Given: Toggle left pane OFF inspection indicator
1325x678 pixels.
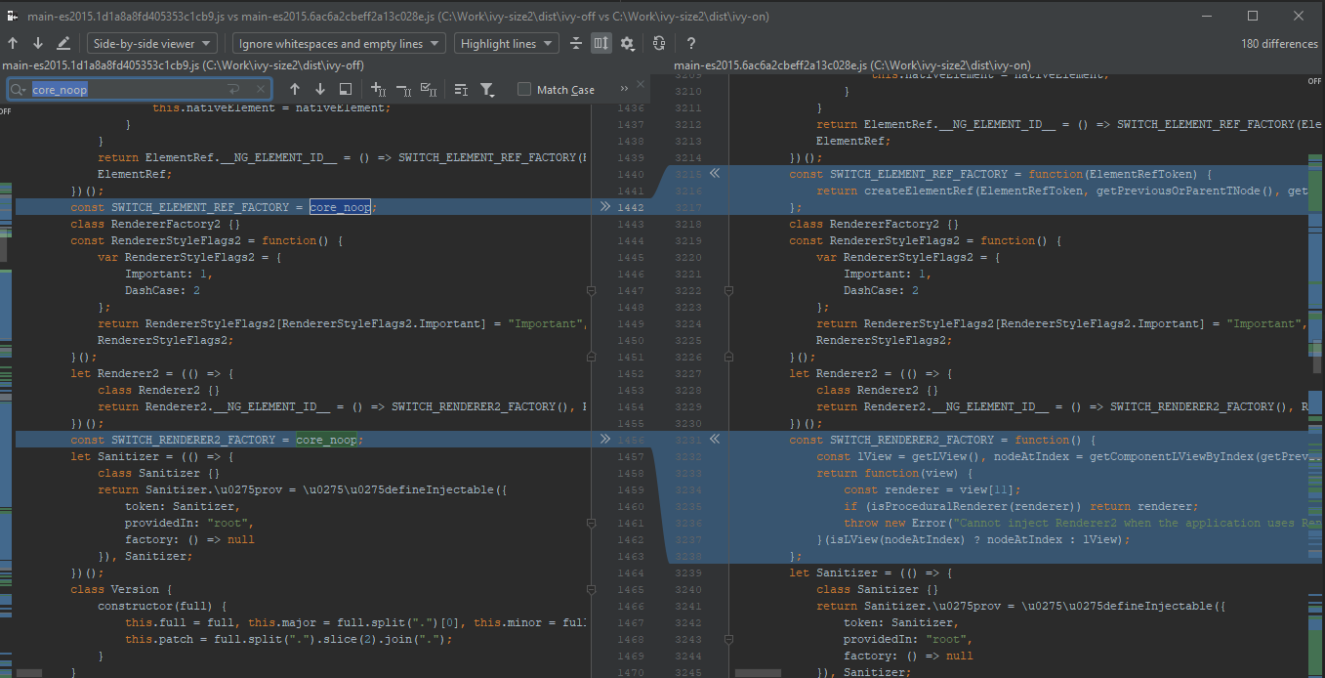Looking at the screenshot, I should coord(5,111).
